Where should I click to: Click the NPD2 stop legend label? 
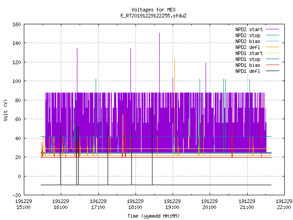248,35
